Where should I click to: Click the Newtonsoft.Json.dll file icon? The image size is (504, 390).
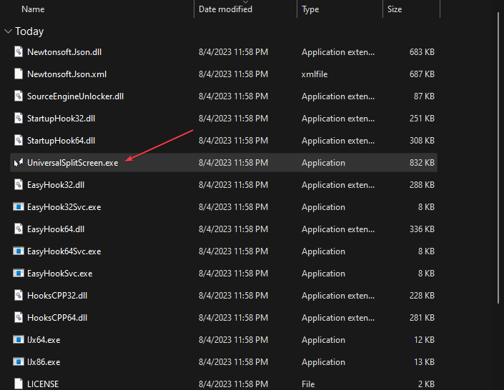[19, 52]
